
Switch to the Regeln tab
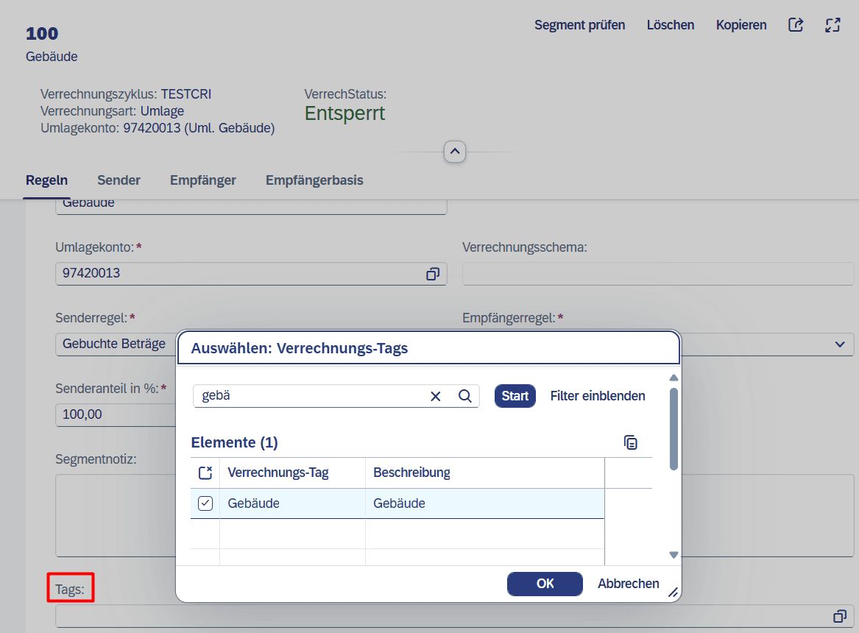point(46,180)
